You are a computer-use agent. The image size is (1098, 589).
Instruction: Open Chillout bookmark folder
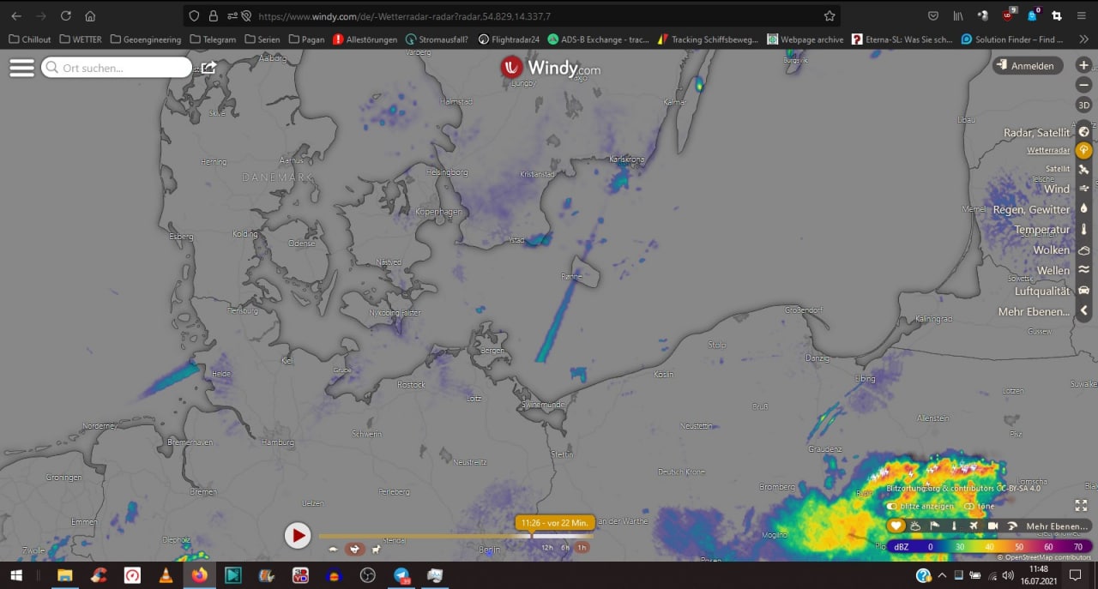coord(30,39)
